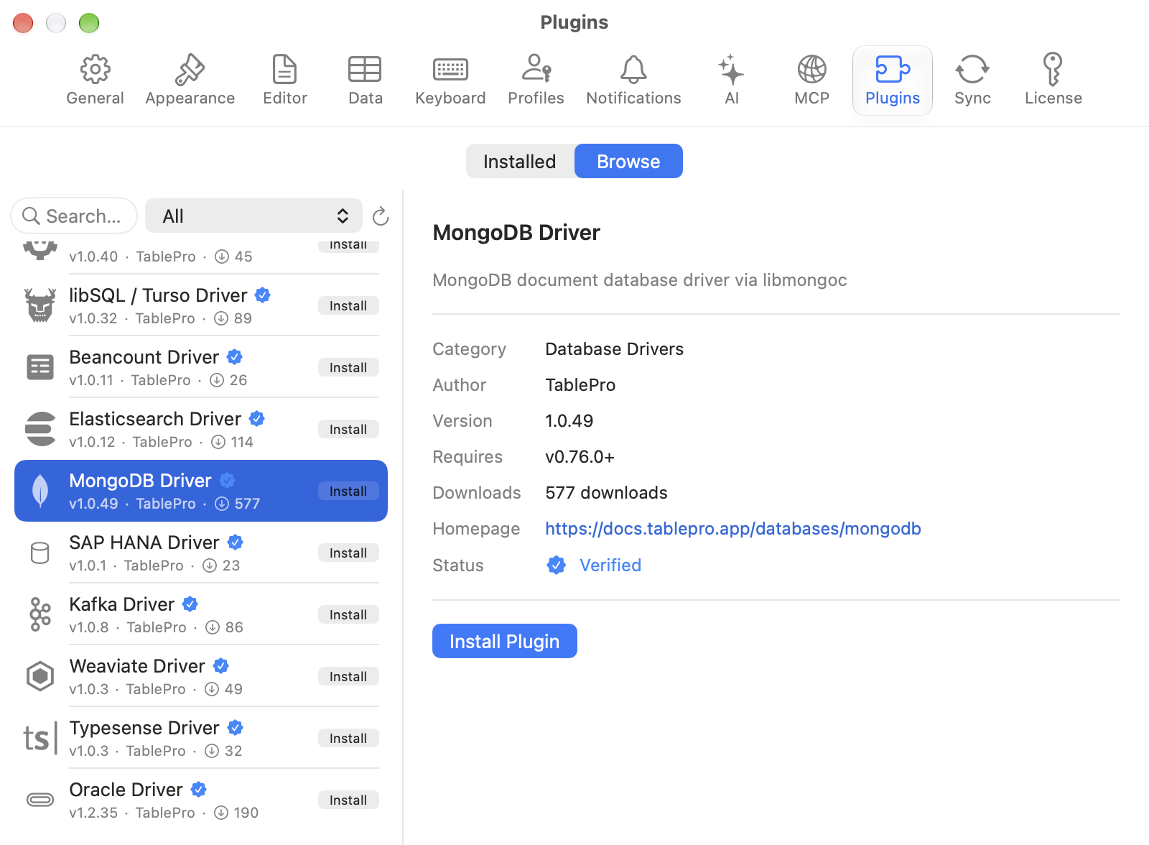This screenshot has width=1149, height=845.
Task: Open the Editor settings pane
Action: click(x=285, y=80)
